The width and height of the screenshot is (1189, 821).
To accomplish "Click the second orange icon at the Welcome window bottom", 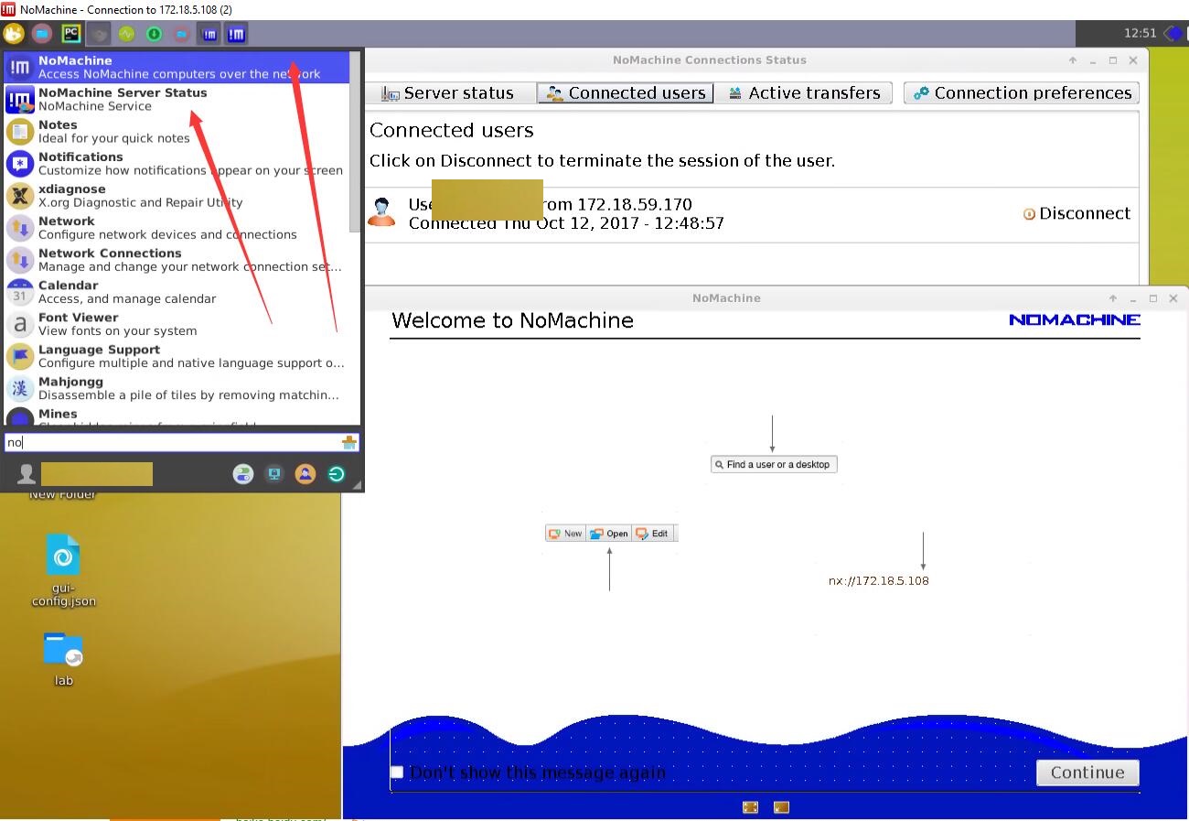I will click(x=781, y=807).
